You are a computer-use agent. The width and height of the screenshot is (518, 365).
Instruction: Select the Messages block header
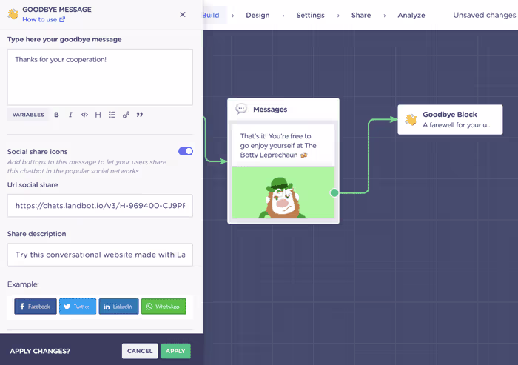coord(283,110)
